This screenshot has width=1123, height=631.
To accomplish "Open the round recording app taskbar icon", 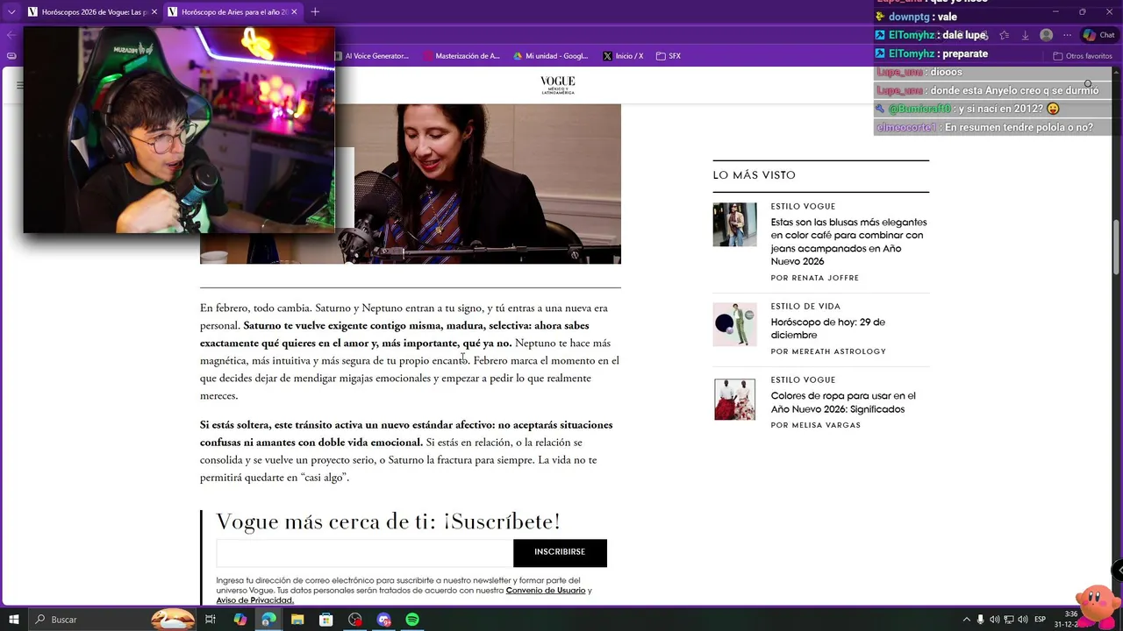I will tap(354, 620).
